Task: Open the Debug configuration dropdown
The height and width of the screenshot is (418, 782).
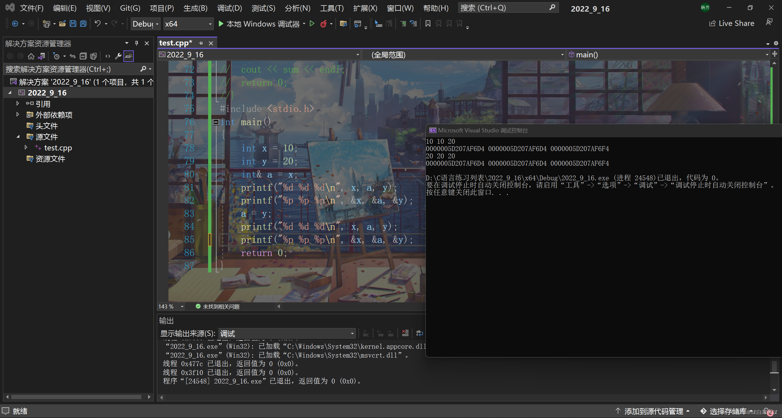Action: click(145, 24)
